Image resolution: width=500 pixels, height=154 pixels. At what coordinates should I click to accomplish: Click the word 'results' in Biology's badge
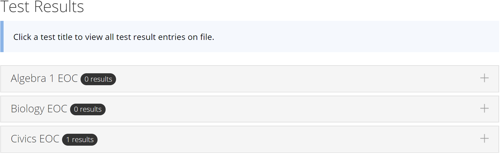tap(91, 109)
